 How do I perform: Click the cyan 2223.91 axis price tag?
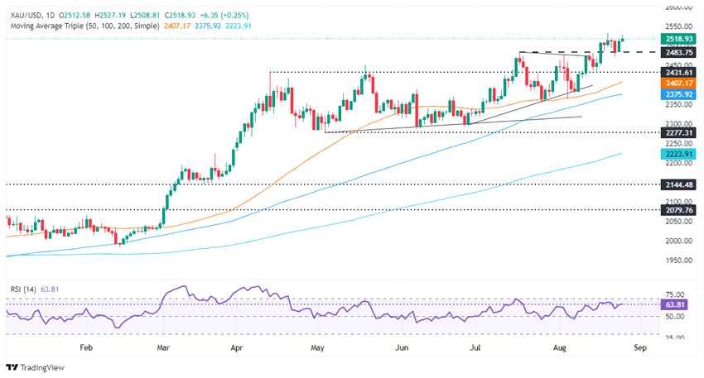pyautogui.click(x=677, y=154)
